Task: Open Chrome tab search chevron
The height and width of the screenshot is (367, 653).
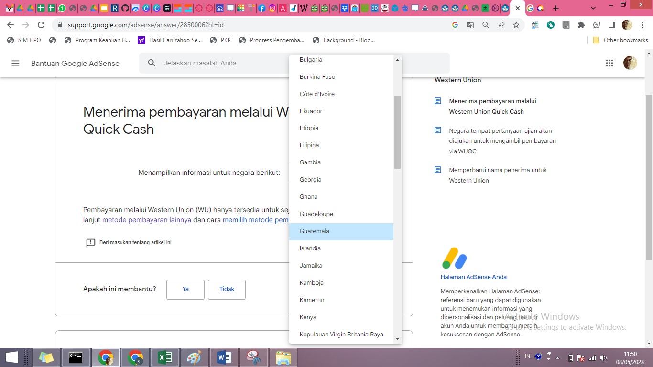Action: coord(593,8)
